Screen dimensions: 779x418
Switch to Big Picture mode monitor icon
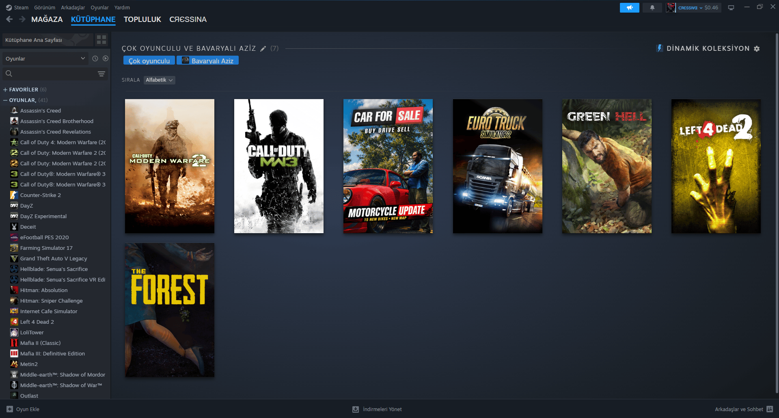pyautogui.click(x=731, y=8)
